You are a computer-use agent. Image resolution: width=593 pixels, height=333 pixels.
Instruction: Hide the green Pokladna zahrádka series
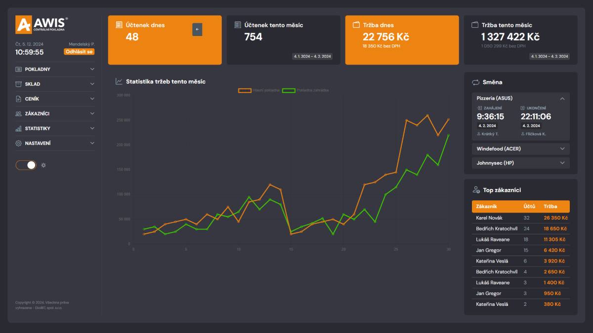click(305, 90)
